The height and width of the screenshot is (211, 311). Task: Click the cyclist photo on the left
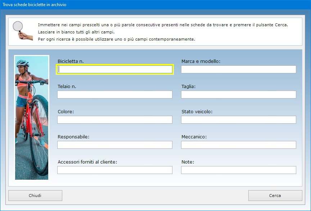[x=31, y=117]
